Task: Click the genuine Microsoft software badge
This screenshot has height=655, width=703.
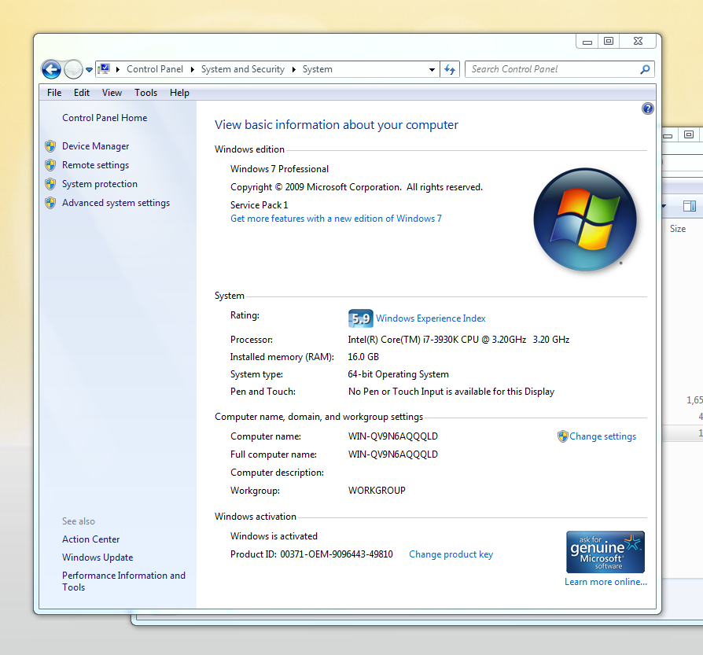Action: coord(605,552)
